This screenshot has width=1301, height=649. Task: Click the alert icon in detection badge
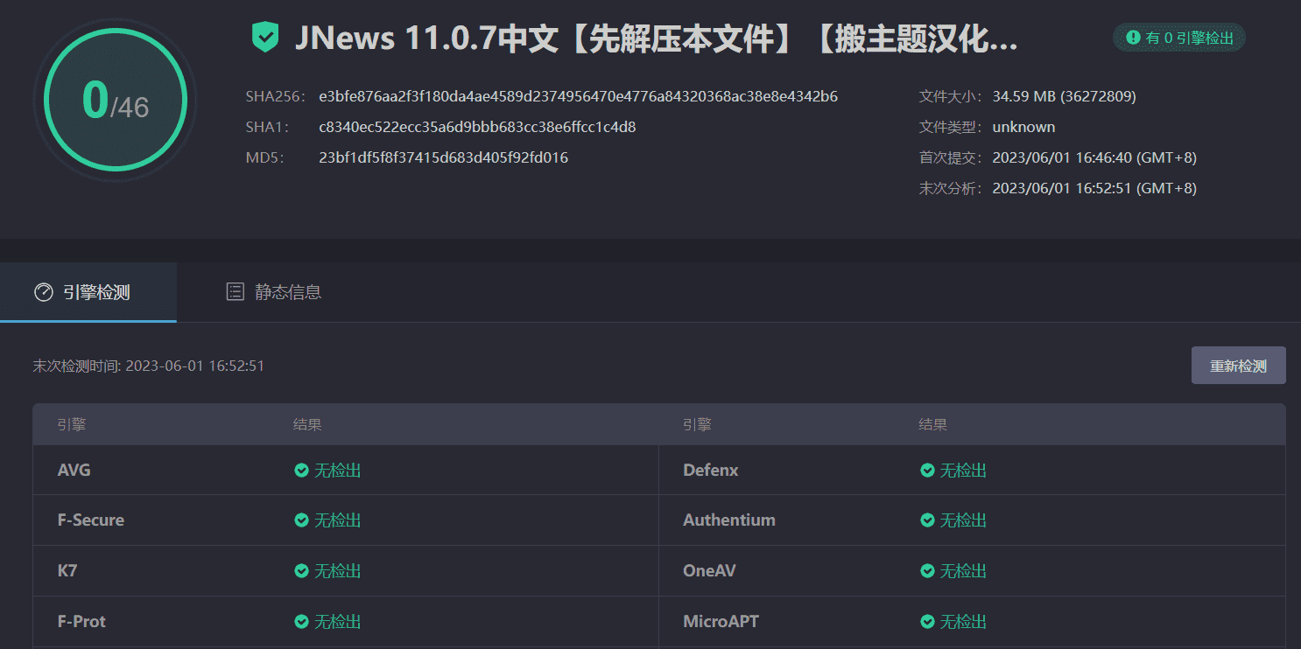point(1133,38)
